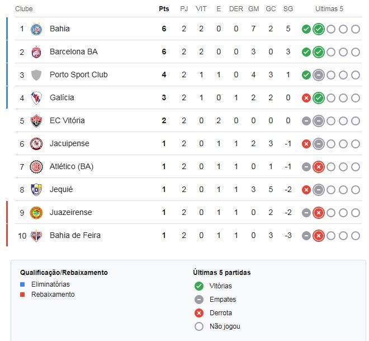369x341 pixels.
Task: Click the Atlético (BA) club crest
Action: (x=36, y=166)
